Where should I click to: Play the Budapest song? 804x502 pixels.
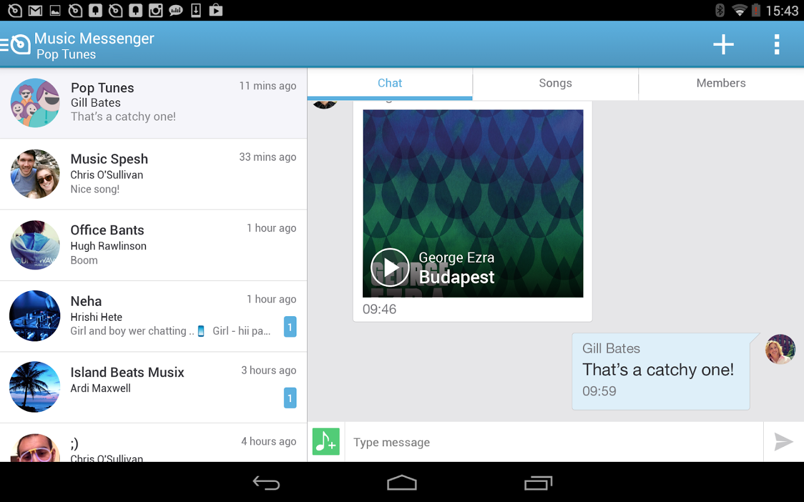click(x=390, y=267)
